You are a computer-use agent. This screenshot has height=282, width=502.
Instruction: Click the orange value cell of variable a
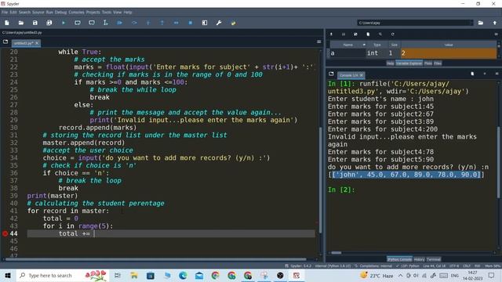click(x=448, y=53)
